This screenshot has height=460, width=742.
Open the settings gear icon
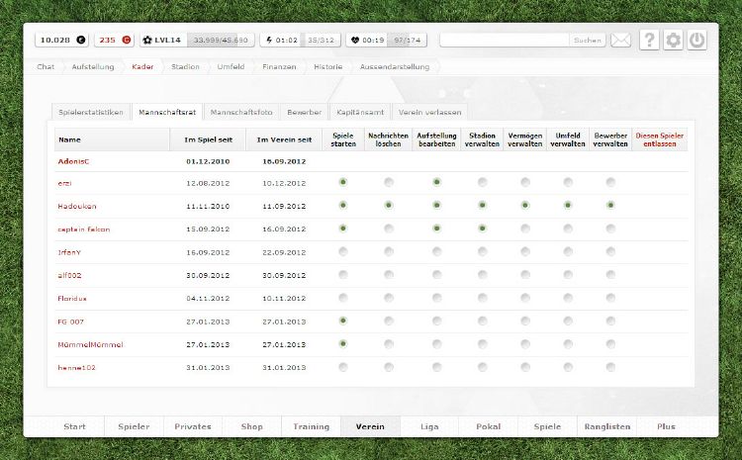(674, 41)
